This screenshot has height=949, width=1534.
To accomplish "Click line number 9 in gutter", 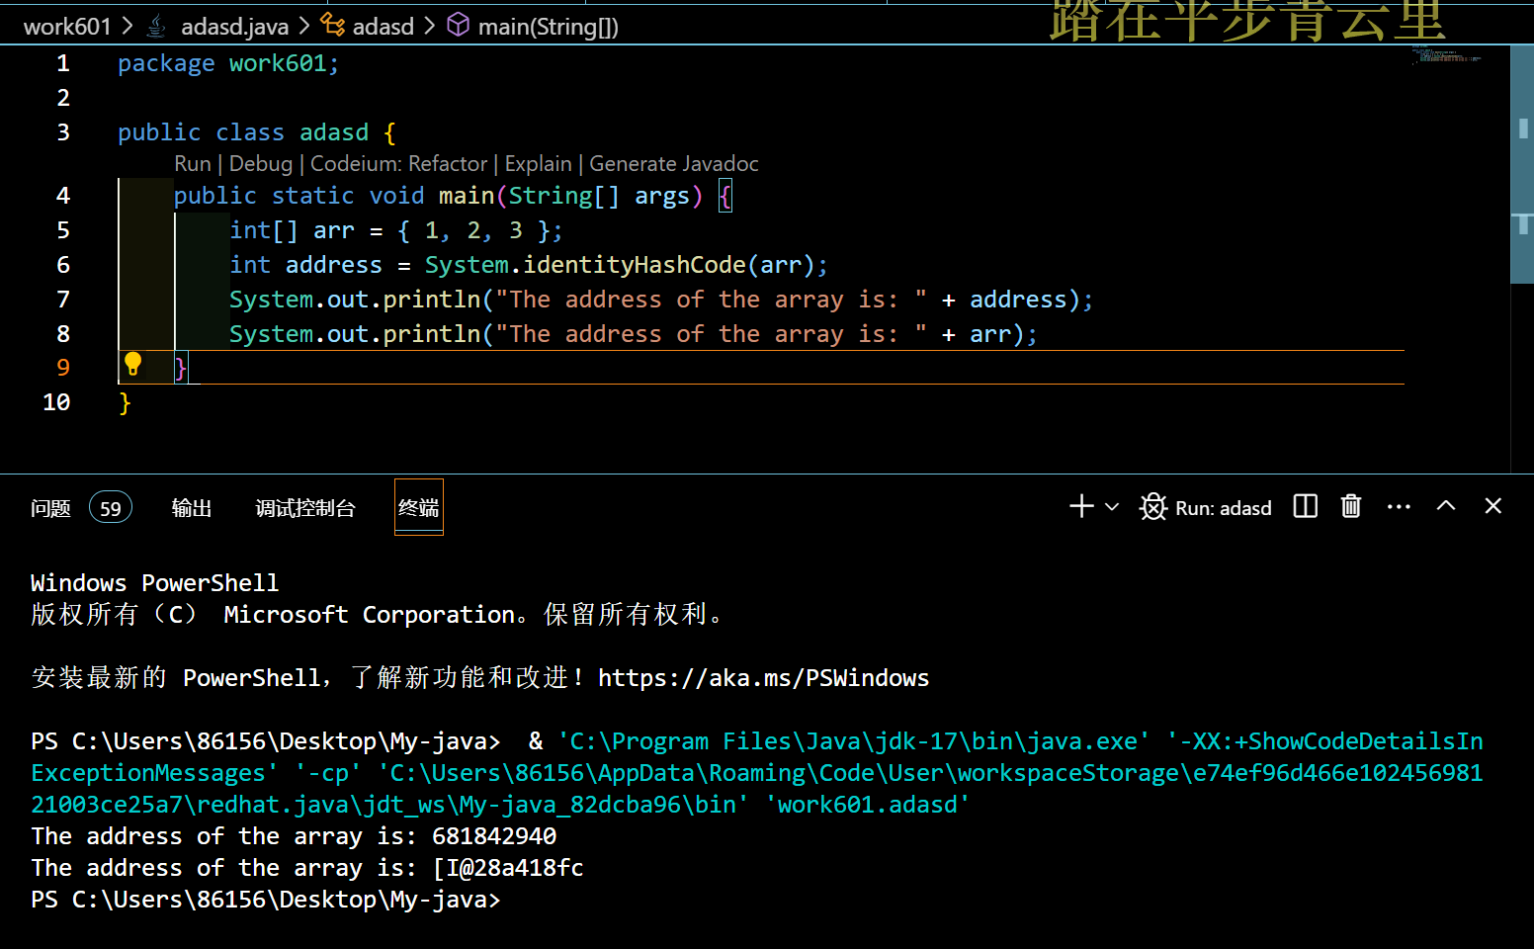I will coord(63,368).
